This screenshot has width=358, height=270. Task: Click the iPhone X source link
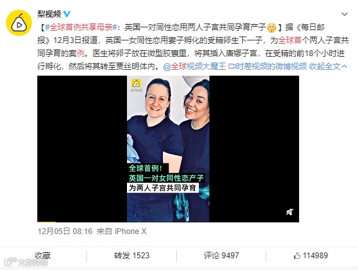point(130,232)
